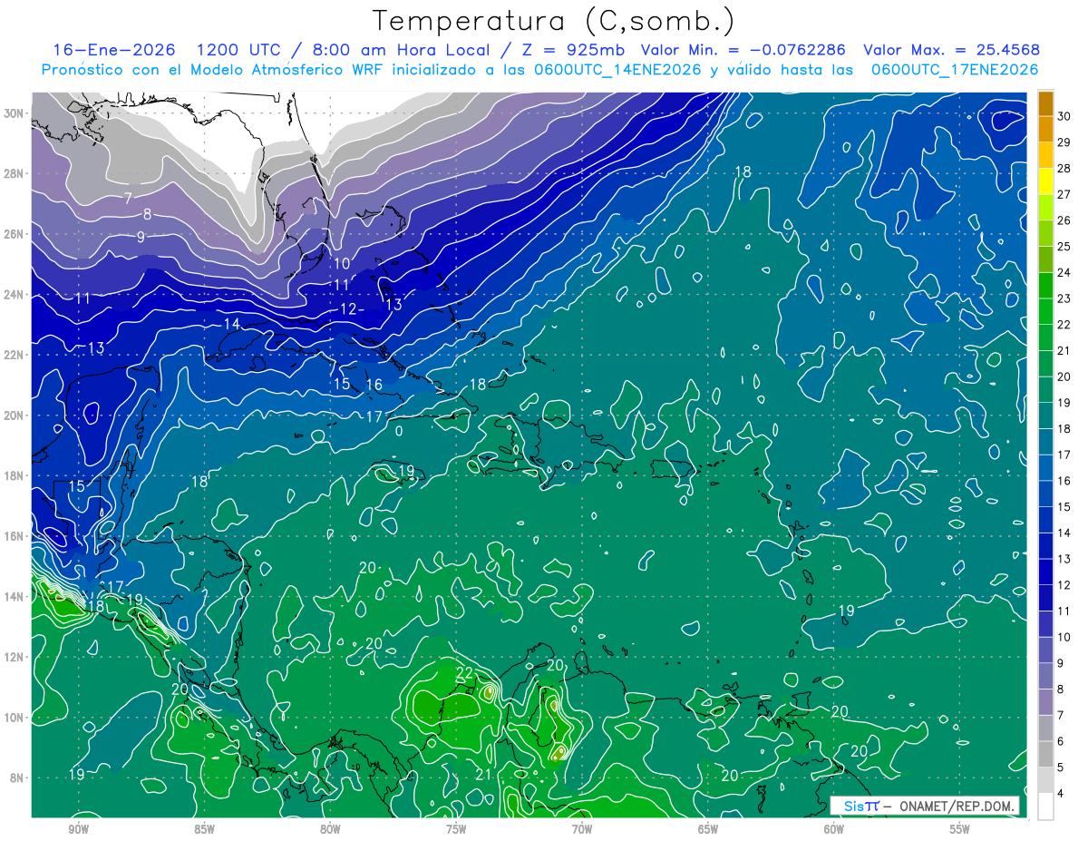Click the title "Temperatura (C,somb.)"
Image resolution: width=1088 pixels, height=841 pixels.
[554, 20]
